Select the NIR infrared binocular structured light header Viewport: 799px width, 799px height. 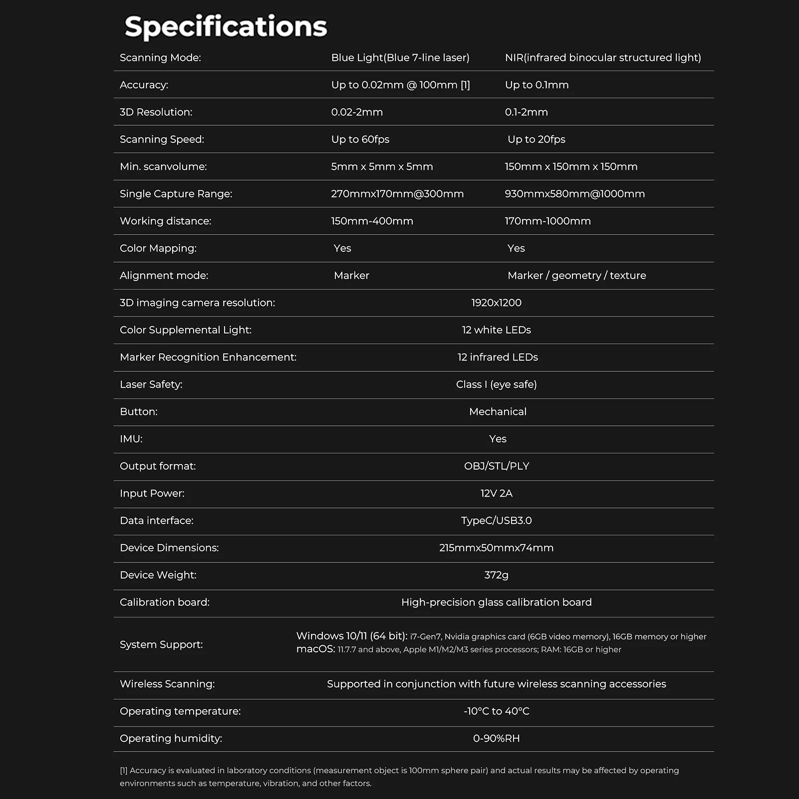click(x=603, y=58)
